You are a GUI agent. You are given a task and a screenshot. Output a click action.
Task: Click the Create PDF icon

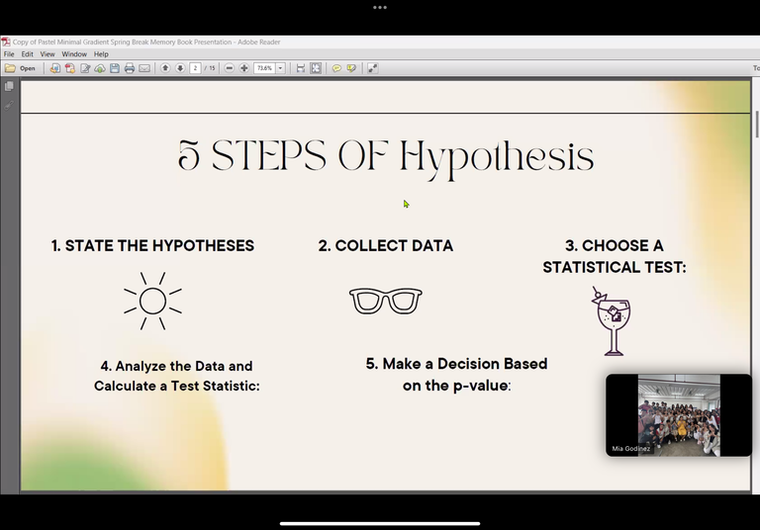tap(70, 68)
